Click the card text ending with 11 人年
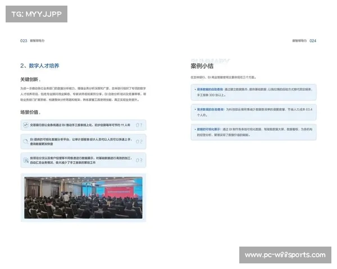This screenshot has width=337, height=269. 80,125
